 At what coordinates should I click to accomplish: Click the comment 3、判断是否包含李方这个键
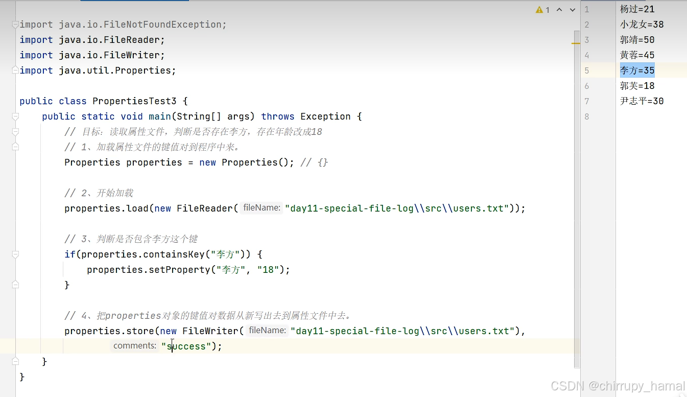coord(131,239)
